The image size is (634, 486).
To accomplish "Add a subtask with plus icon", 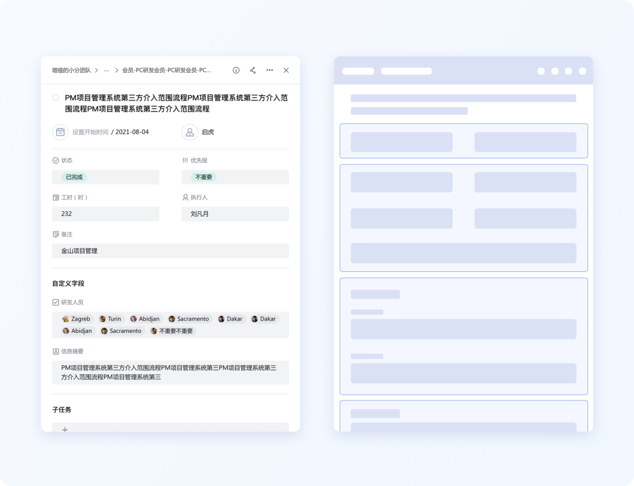I will (x=65, y=429).
